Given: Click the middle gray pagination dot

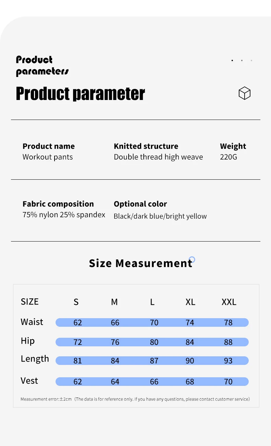Looking at the screenshot, I should tap(242, 60).
